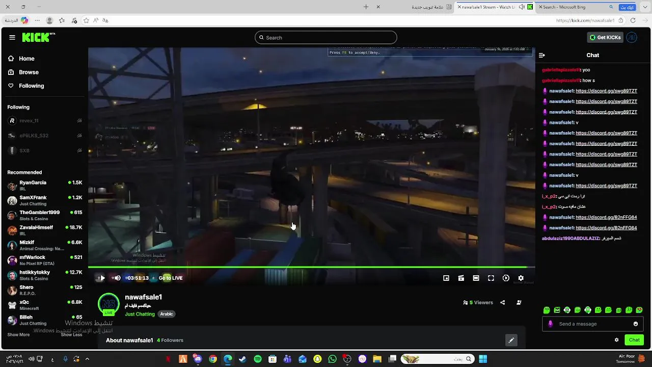Click gabriellapizzolo1 username on yoo message

coord(561,70)
